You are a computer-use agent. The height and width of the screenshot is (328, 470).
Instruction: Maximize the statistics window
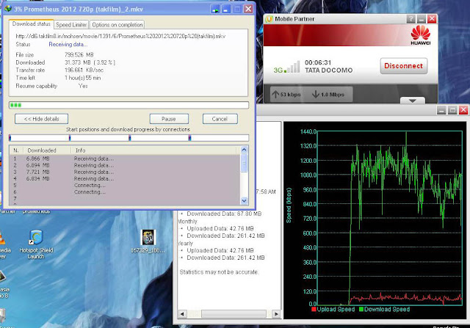pyautogui.click(x=452, y=110)
